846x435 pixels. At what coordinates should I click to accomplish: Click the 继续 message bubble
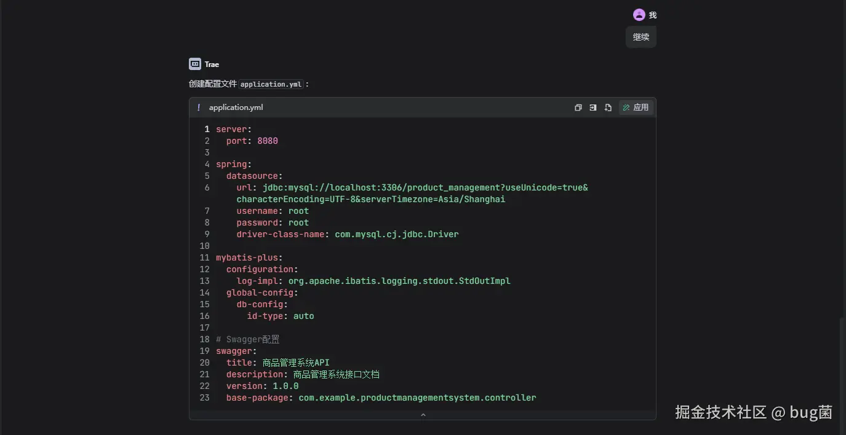coord(641,37)
